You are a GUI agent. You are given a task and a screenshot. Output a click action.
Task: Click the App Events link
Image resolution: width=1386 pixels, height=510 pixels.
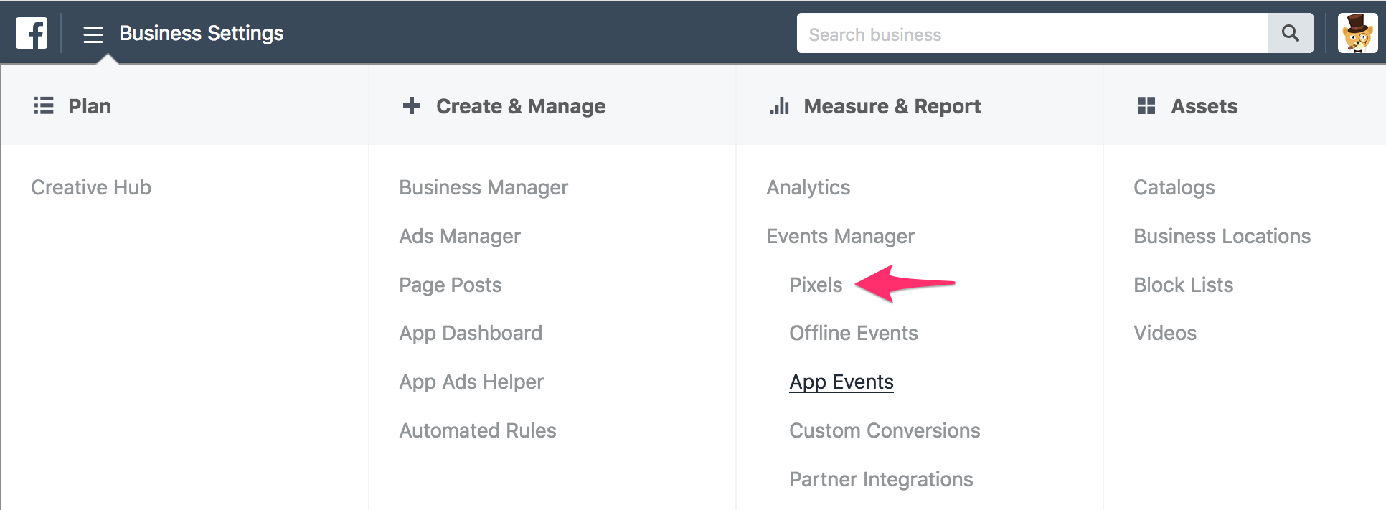coord(841,382)
